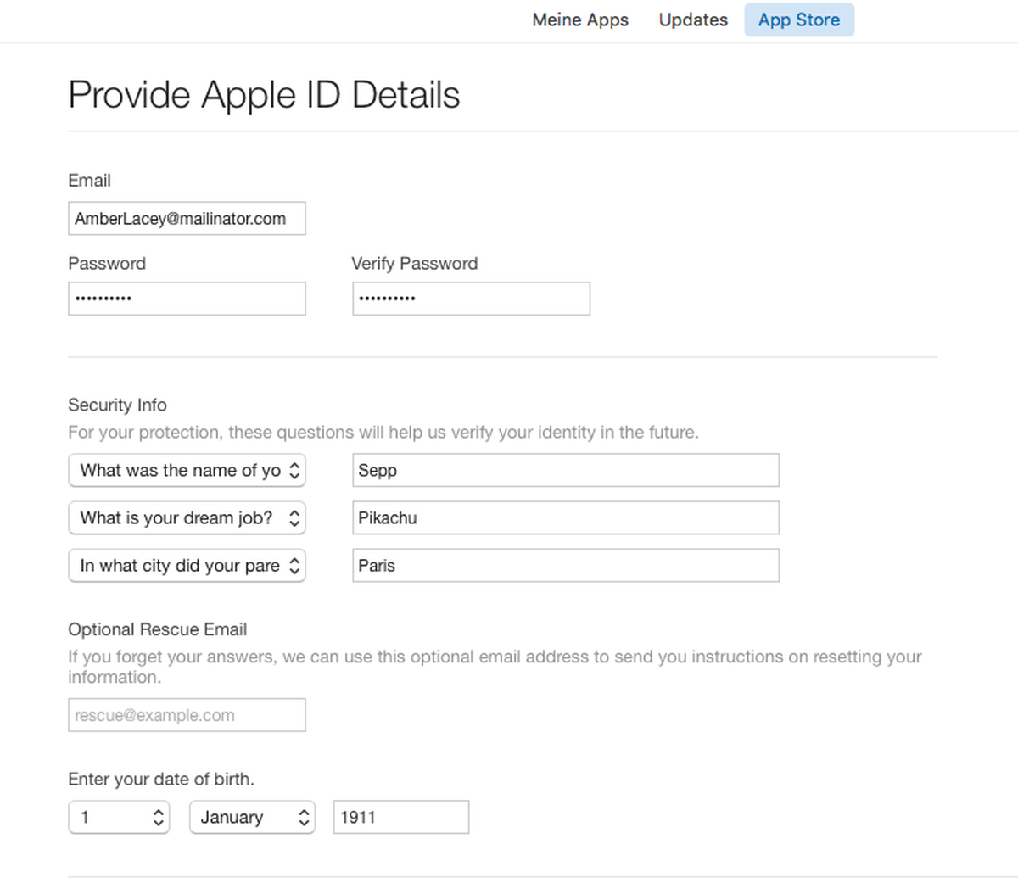Edit the Email field with AmberLacey address
1018x883 pixels.
pyautogui.click(x=187, y=218)
